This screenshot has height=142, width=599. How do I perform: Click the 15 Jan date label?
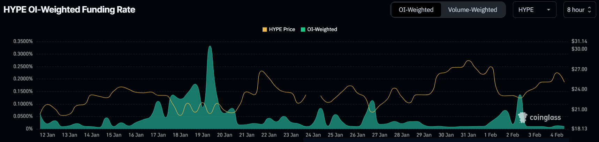pyautogui.click(x=114, y=135)
